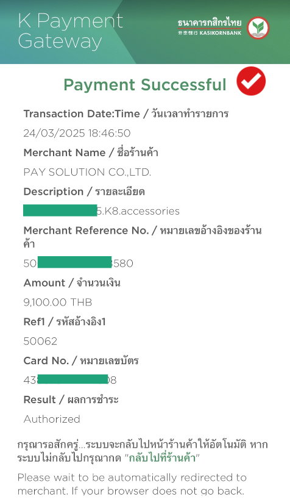Click the green redaction bar over description
This screenshot has width=290, height=502.
[60, 210]
